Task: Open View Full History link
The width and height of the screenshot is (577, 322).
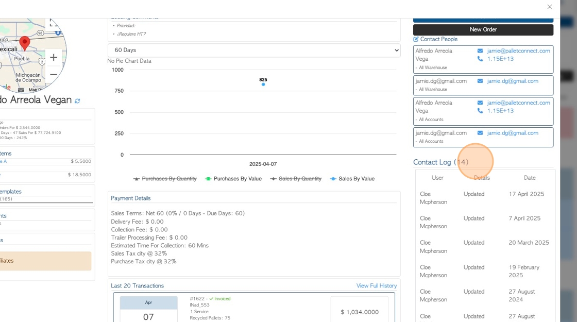Action: point(377,285)
